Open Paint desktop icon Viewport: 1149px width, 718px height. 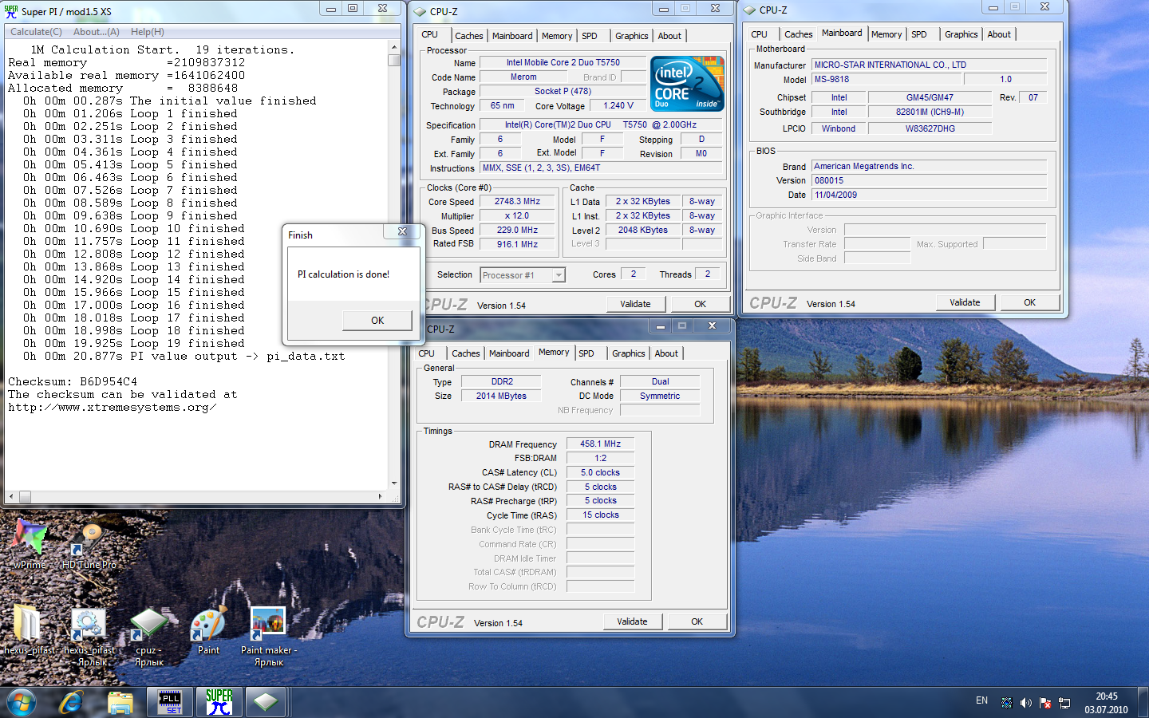pyautogui.click(x=208, y=630)
